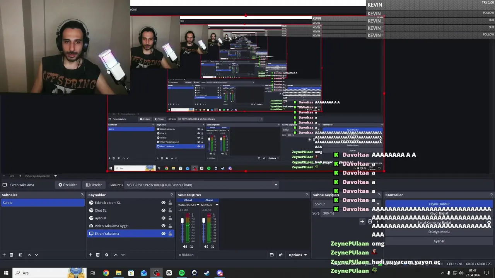Toggle lock on Chat SL source
Screen dimensions: 495x278
(x=170, y=210)
